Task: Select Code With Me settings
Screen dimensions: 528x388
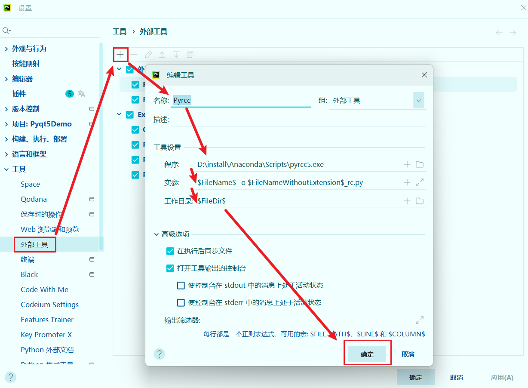Action: (x=44, y=289)
